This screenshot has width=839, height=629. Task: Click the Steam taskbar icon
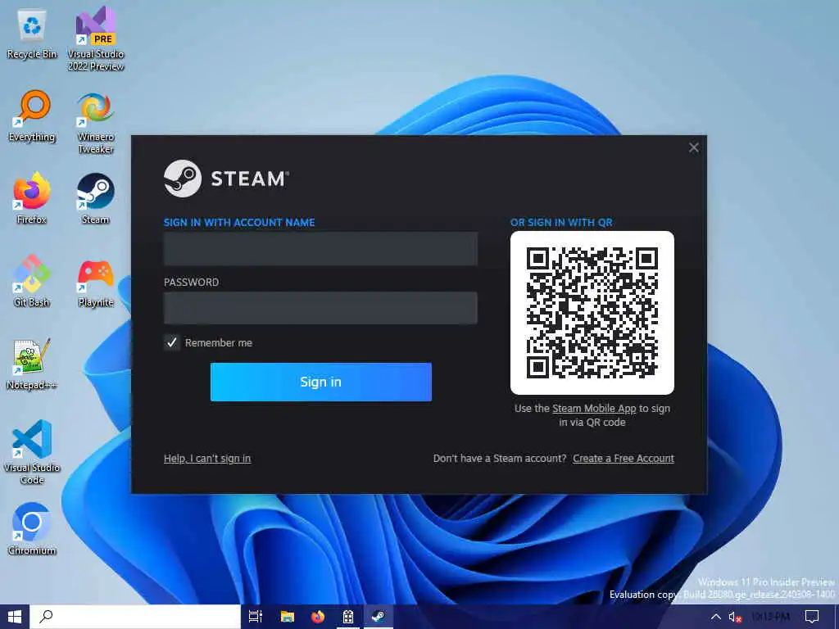pyautogui.click(x=379, y=617)
